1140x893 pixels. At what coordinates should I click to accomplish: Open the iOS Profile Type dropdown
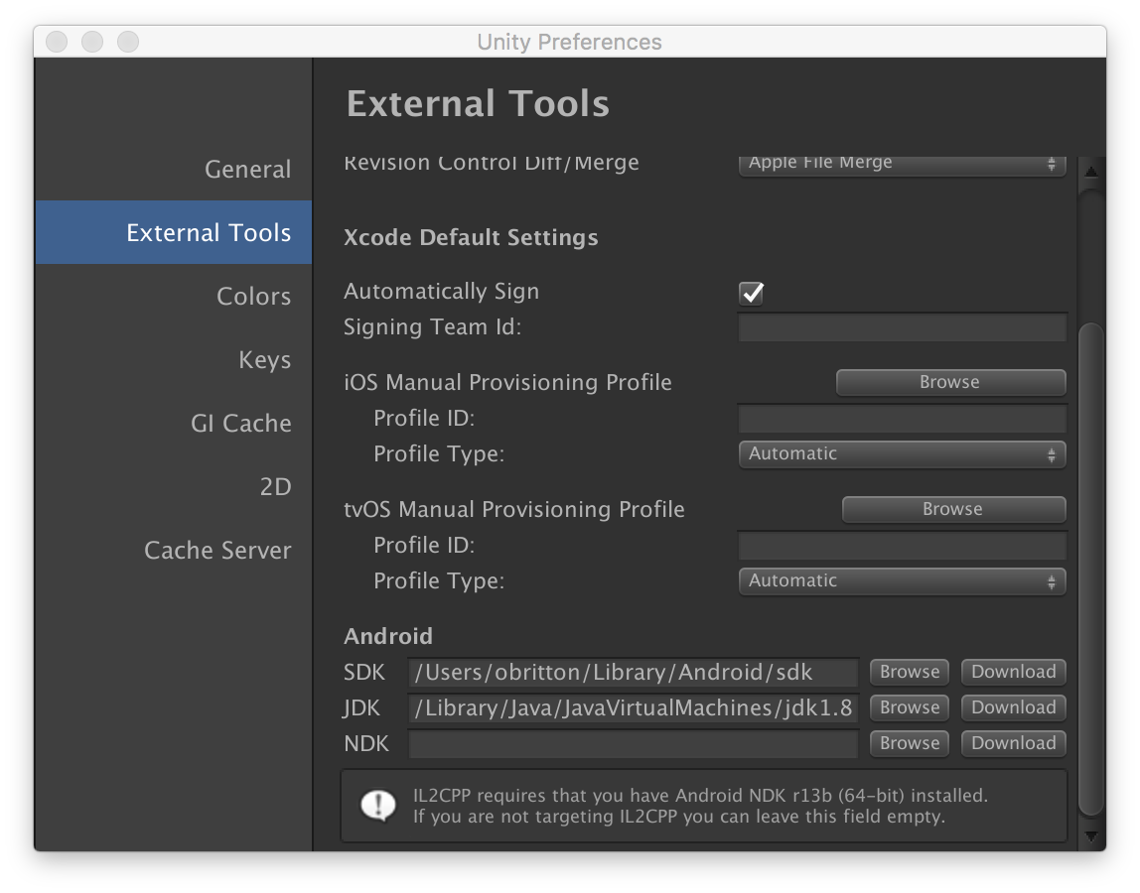901,453
